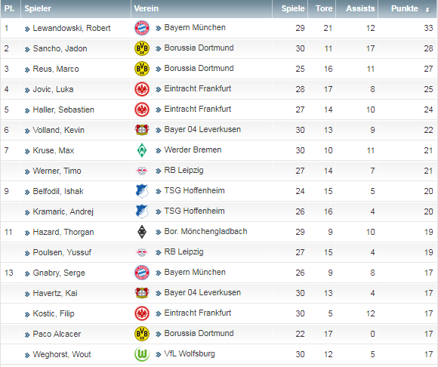Screen dimensions: 438x367
Task: Open the Werder Bremen club link
Action: (193, 150)
